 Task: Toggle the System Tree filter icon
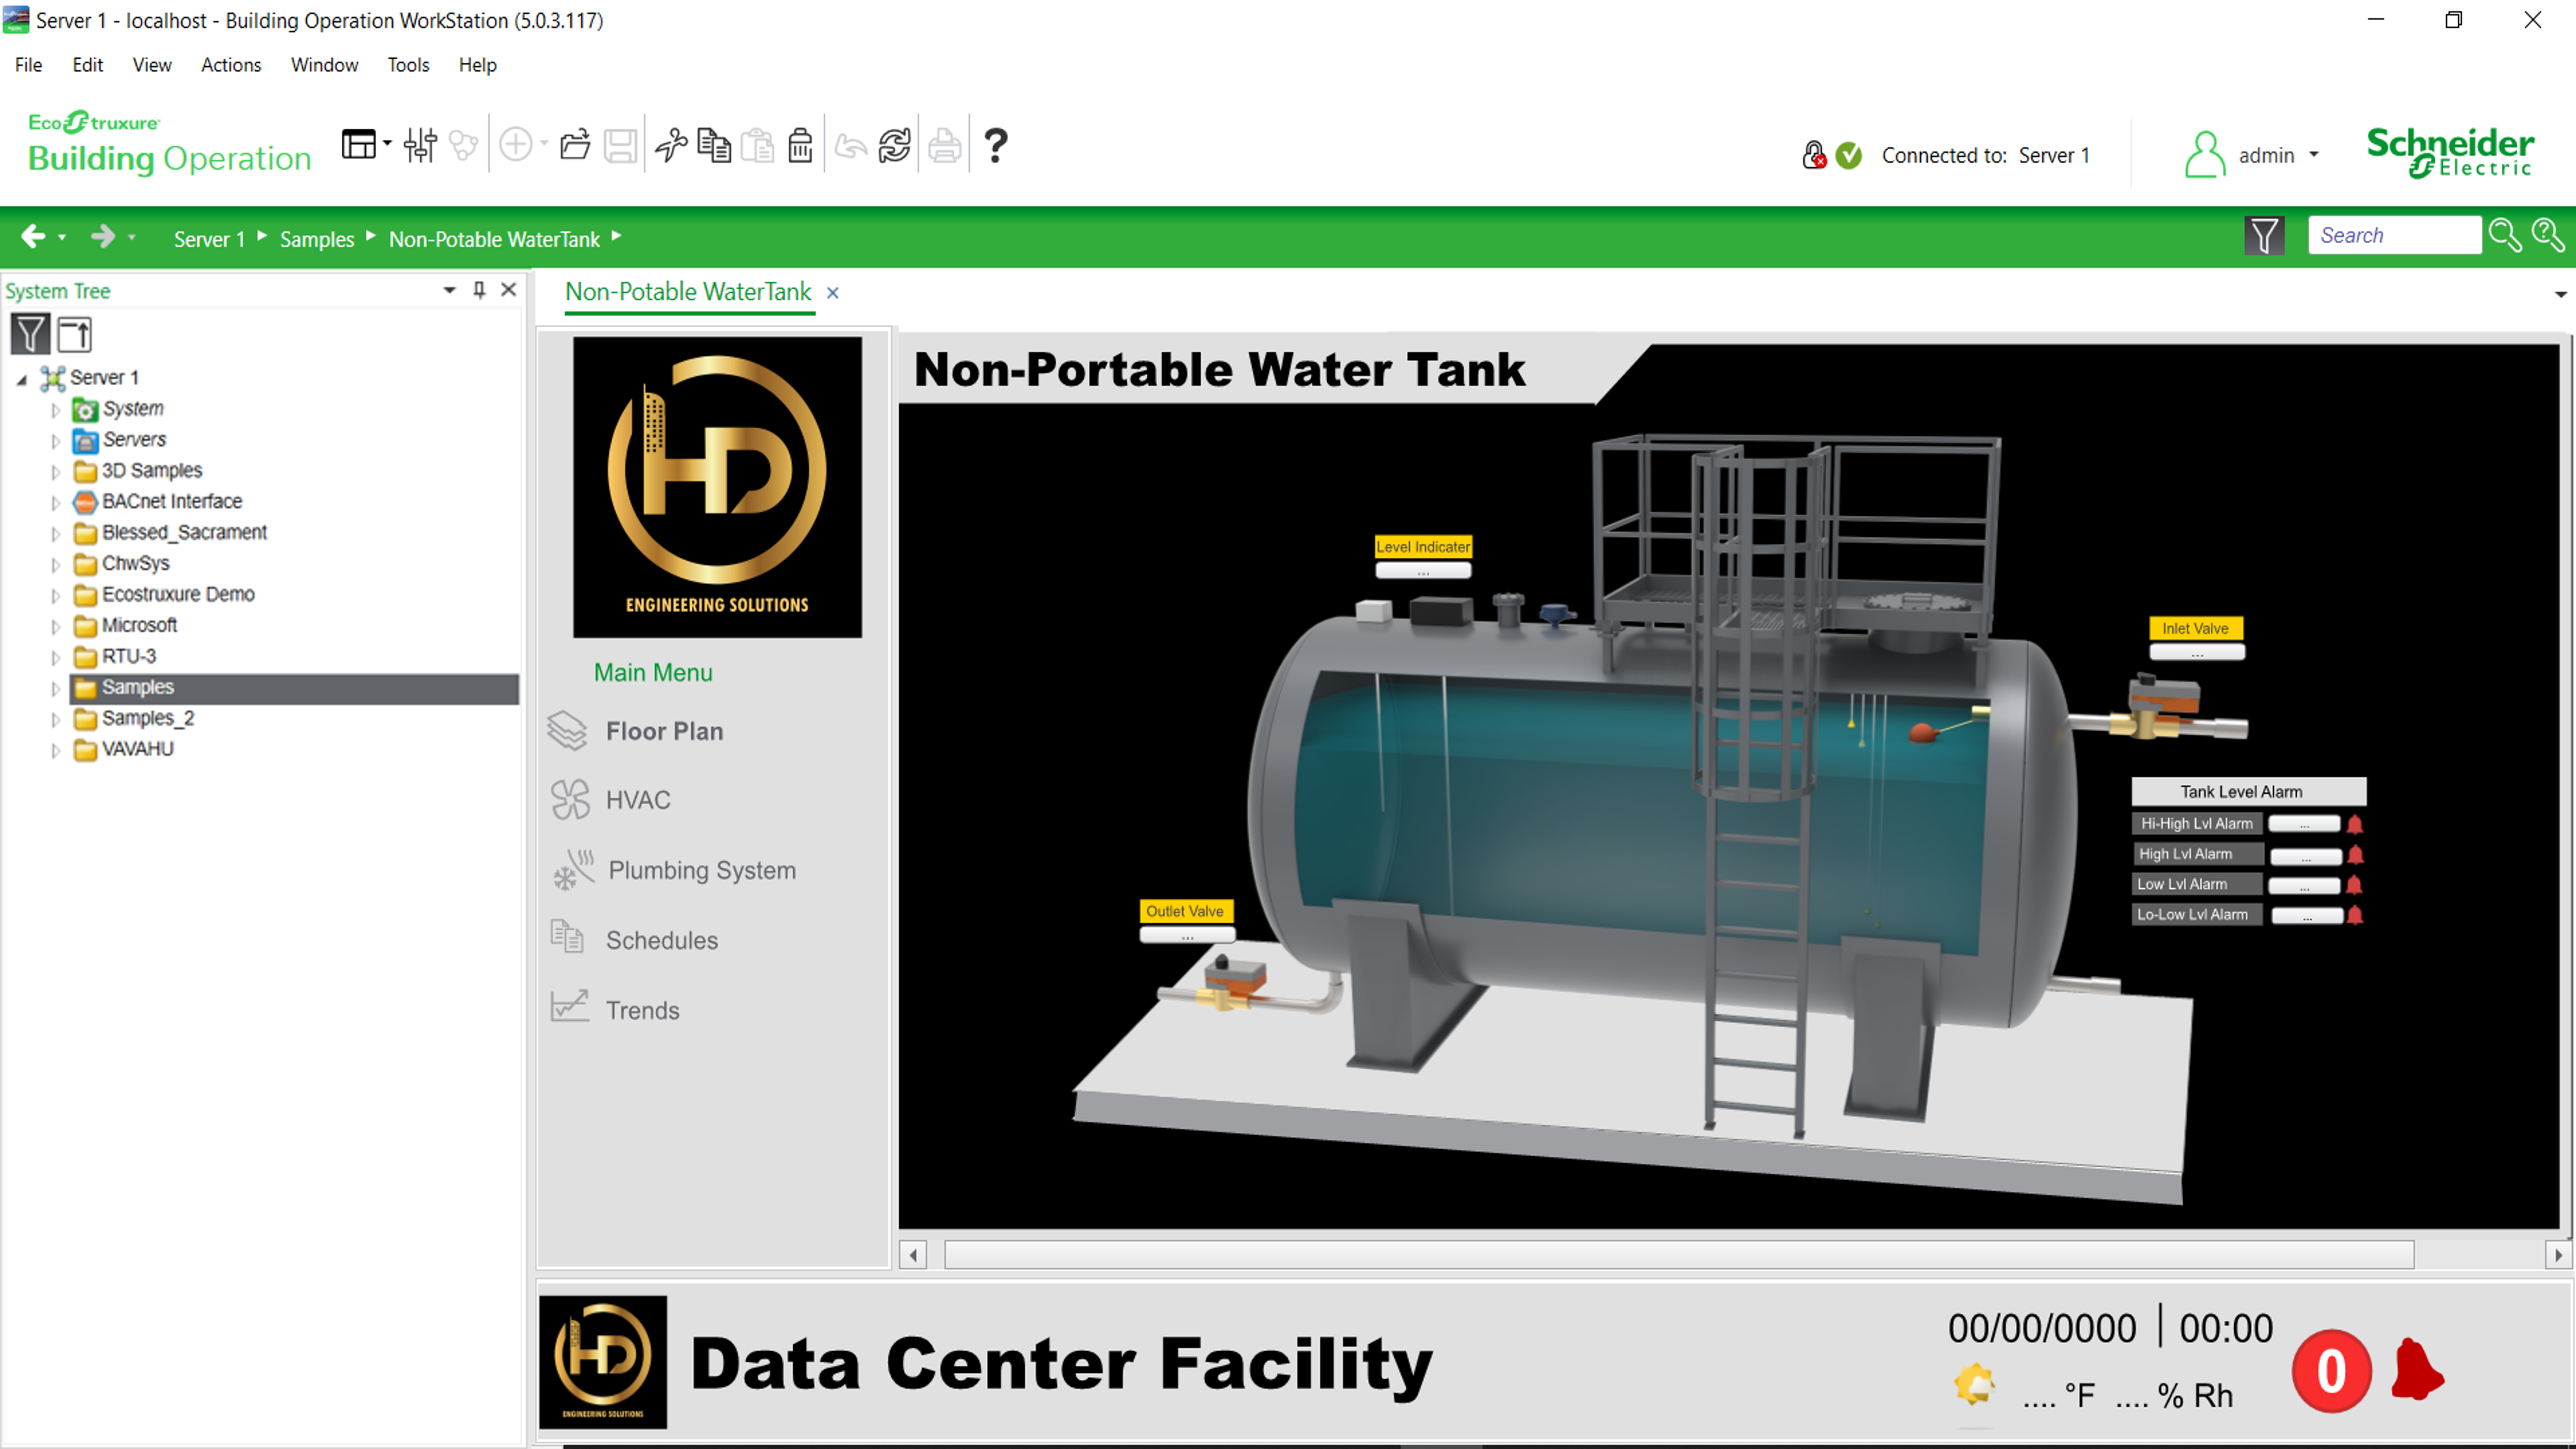tap(30, 334)
